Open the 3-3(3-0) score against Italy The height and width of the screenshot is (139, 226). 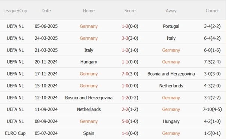[130, 38]
